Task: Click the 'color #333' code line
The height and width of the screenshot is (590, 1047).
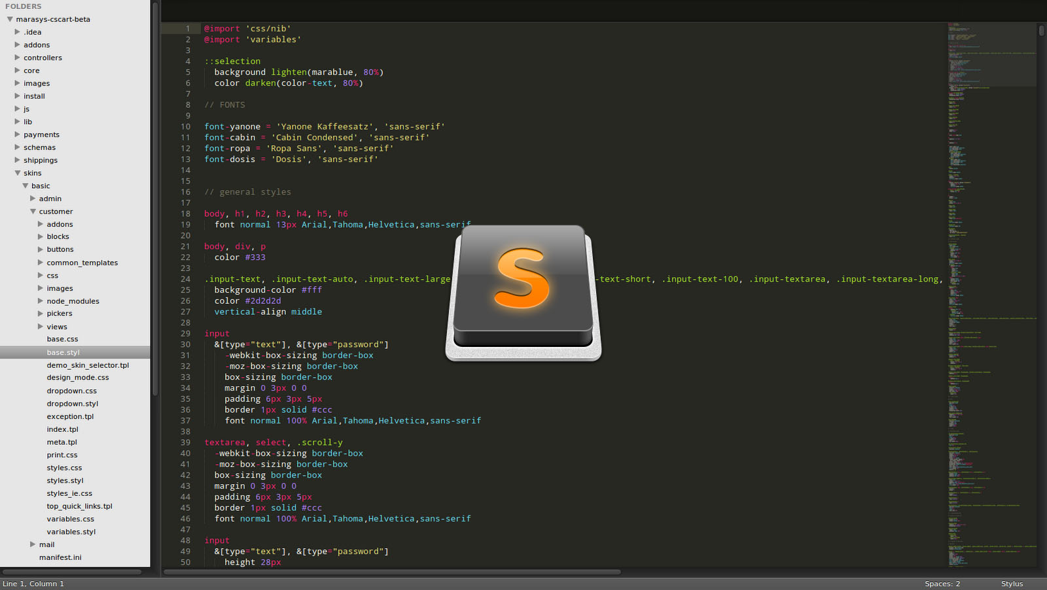Action: [240, 257]
